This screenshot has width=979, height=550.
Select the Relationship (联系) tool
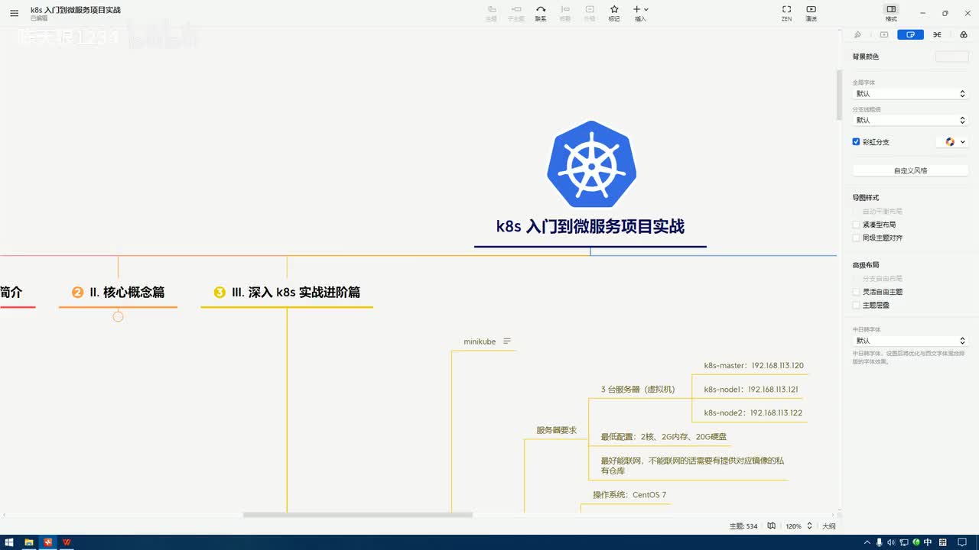(x=541, y=13)
